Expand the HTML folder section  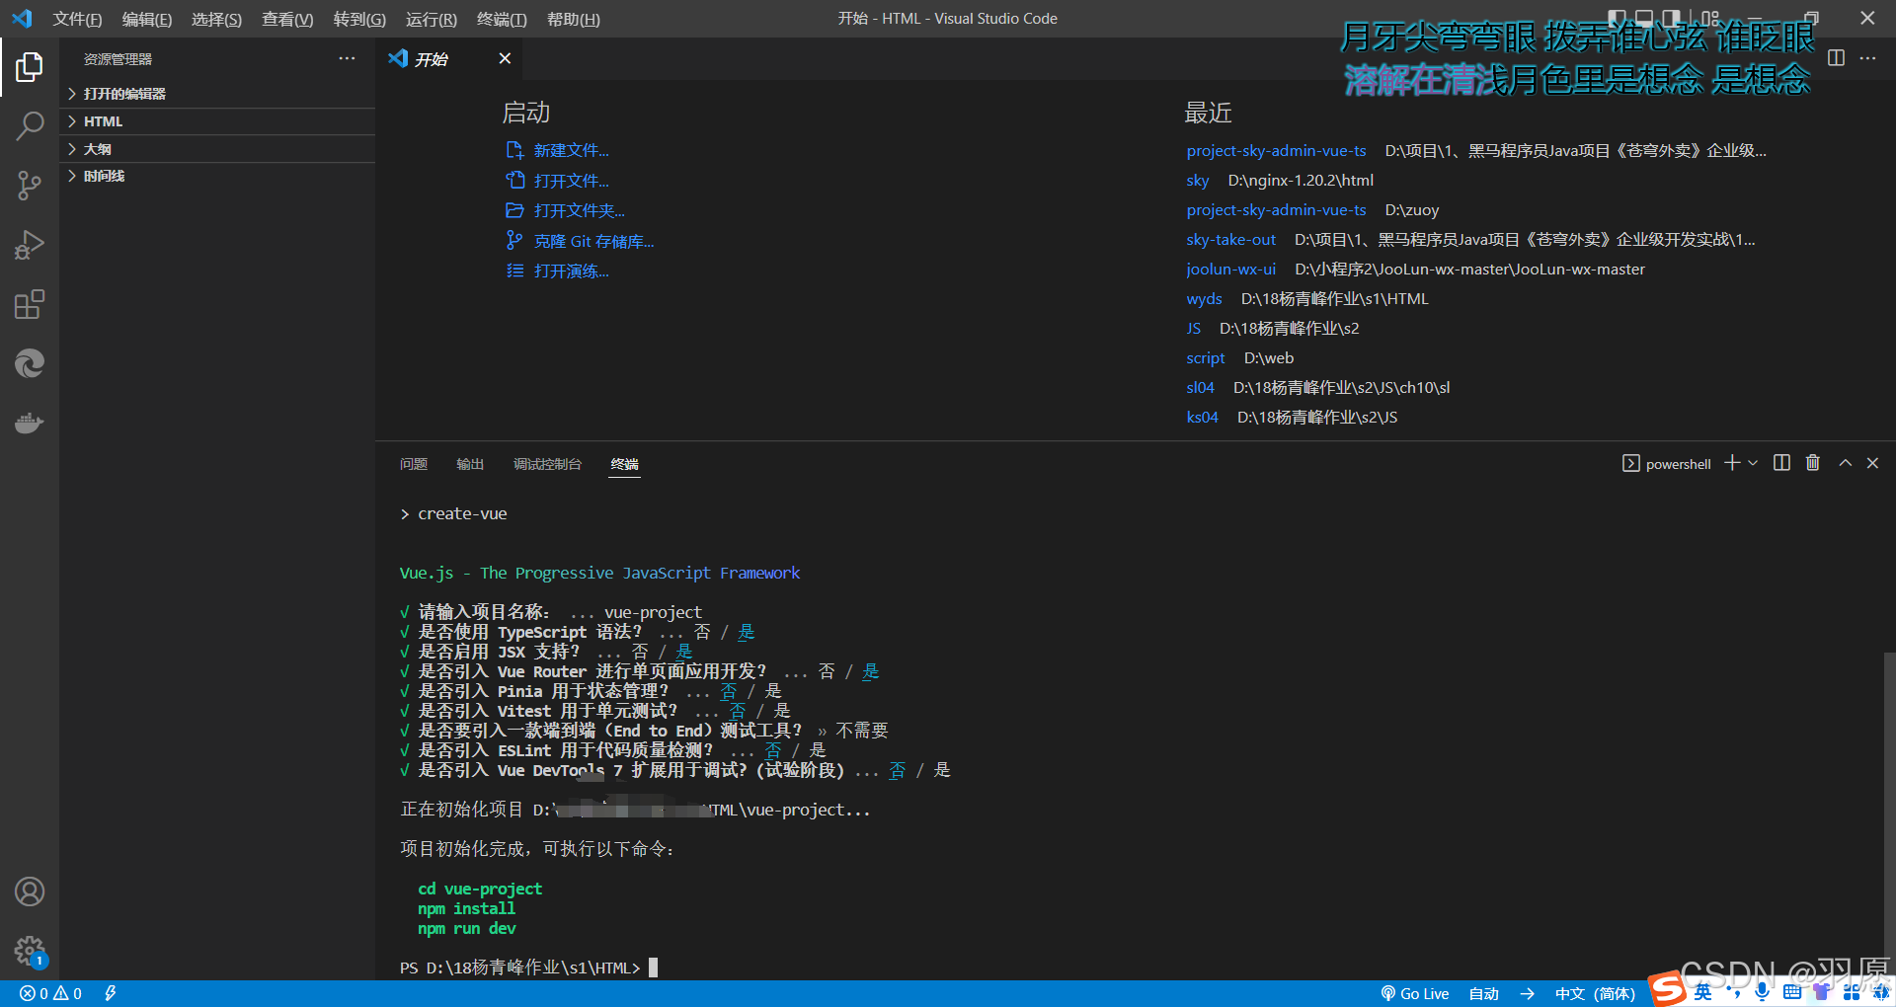(217, 121)
